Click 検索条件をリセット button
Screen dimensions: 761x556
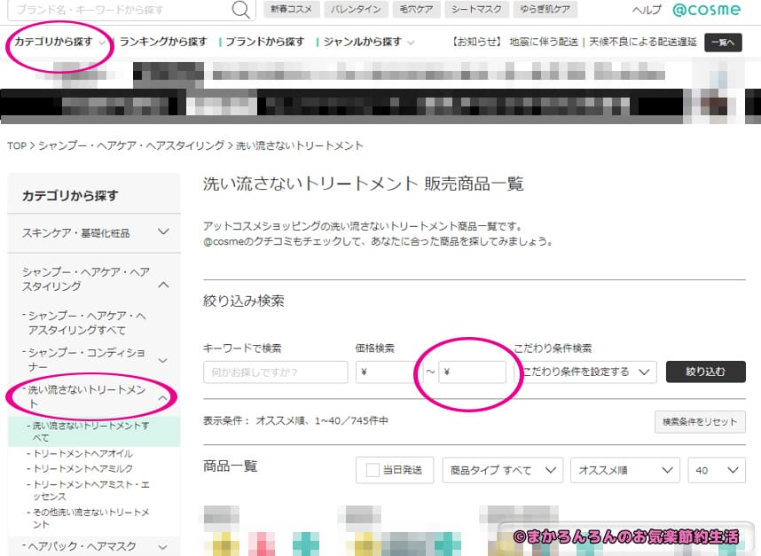700,421
